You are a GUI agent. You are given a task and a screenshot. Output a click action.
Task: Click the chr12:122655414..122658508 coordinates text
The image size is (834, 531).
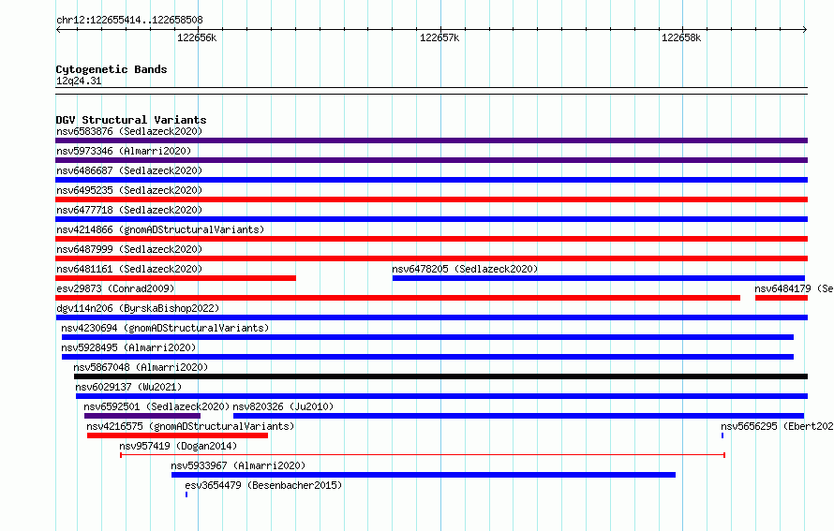click(129, 21)
